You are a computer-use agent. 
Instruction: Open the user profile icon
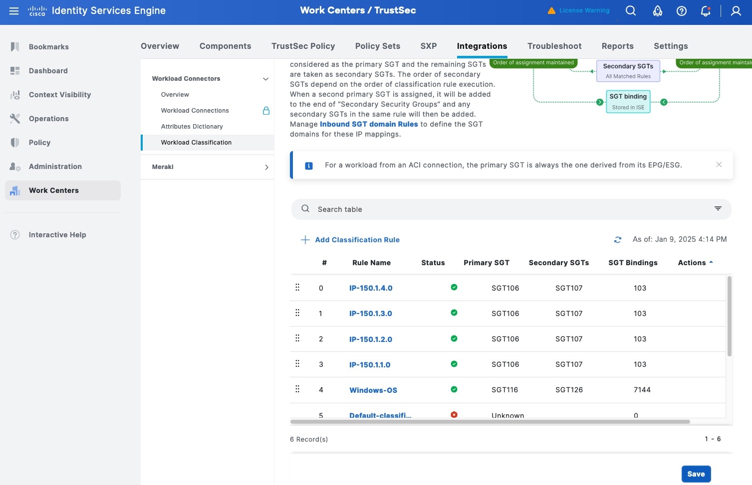coord(736,11)
